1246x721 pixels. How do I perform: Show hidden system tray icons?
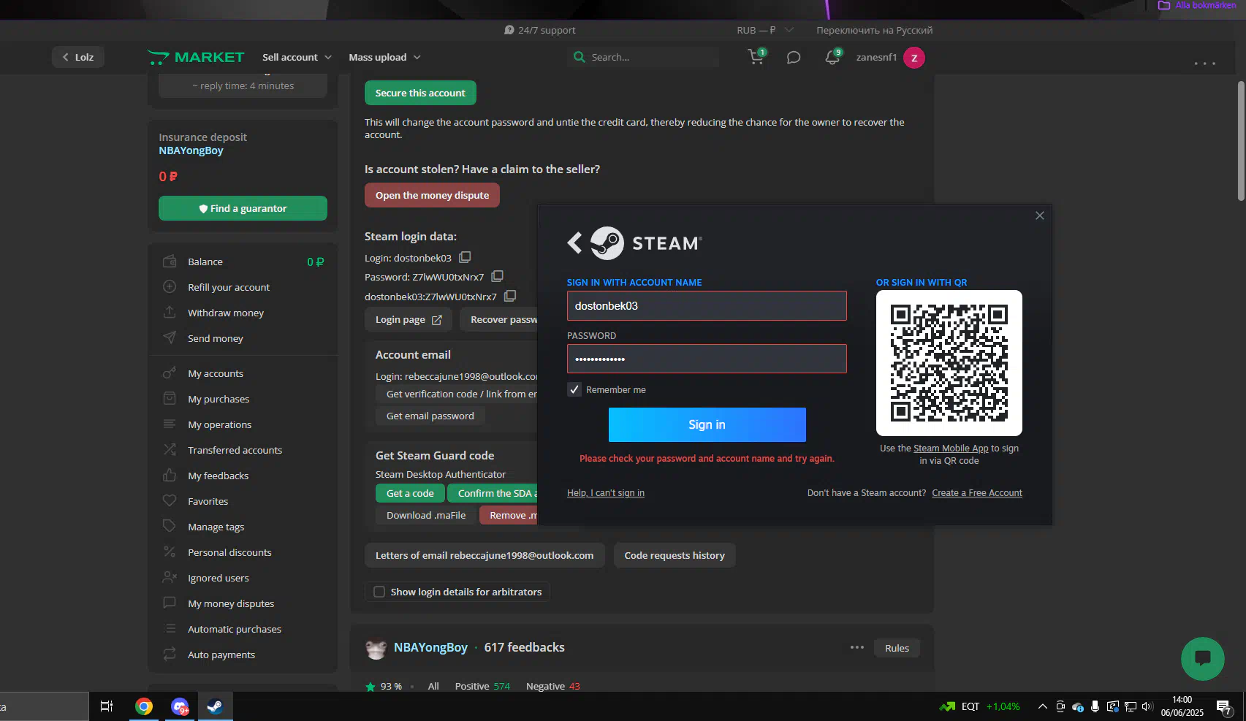(1043, 706)
